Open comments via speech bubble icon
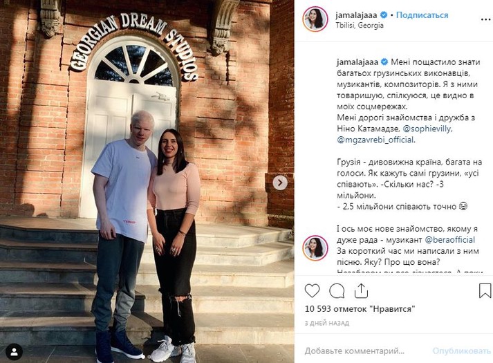This screenshot has width=493, height=363. (337, 290)
